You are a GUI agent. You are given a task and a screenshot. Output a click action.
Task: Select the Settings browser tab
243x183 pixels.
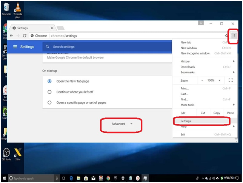32,28
